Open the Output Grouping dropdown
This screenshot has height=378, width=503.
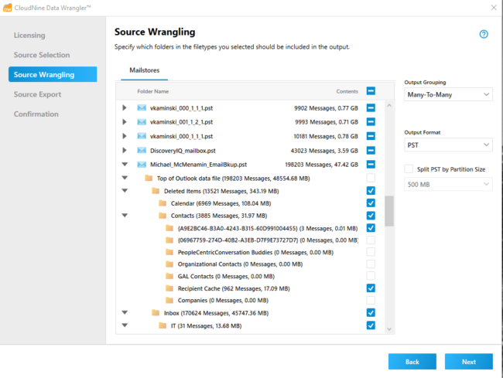pos(448,94)
